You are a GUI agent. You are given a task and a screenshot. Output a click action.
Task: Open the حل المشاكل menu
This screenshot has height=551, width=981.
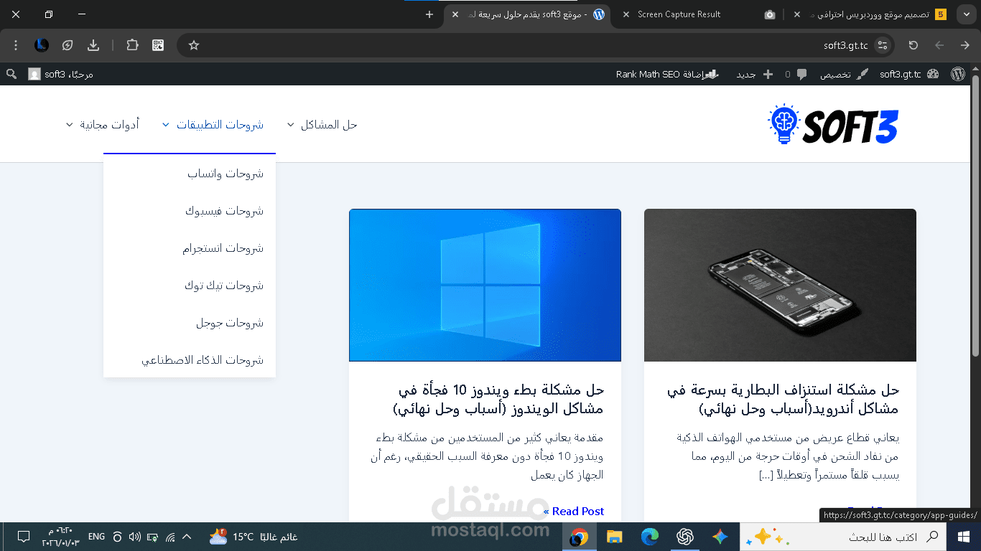(x=329, y=125)
